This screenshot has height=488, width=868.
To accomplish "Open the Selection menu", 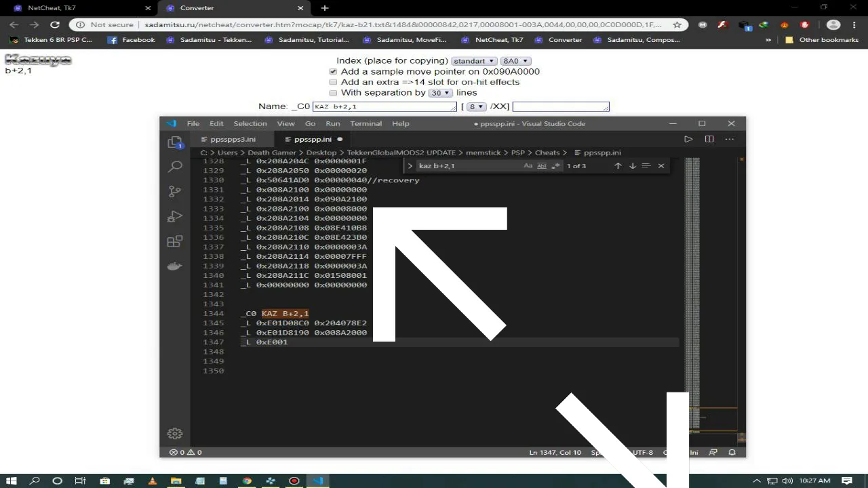I will pos(250,123).
